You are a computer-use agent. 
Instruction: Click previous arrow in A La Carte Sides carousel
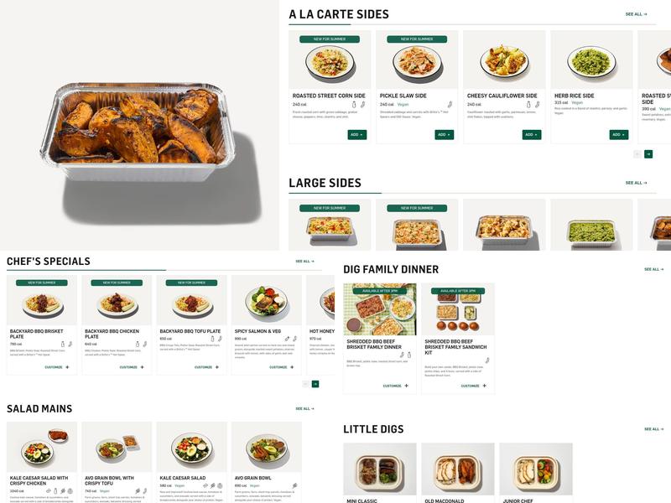(x=637, y=154)
